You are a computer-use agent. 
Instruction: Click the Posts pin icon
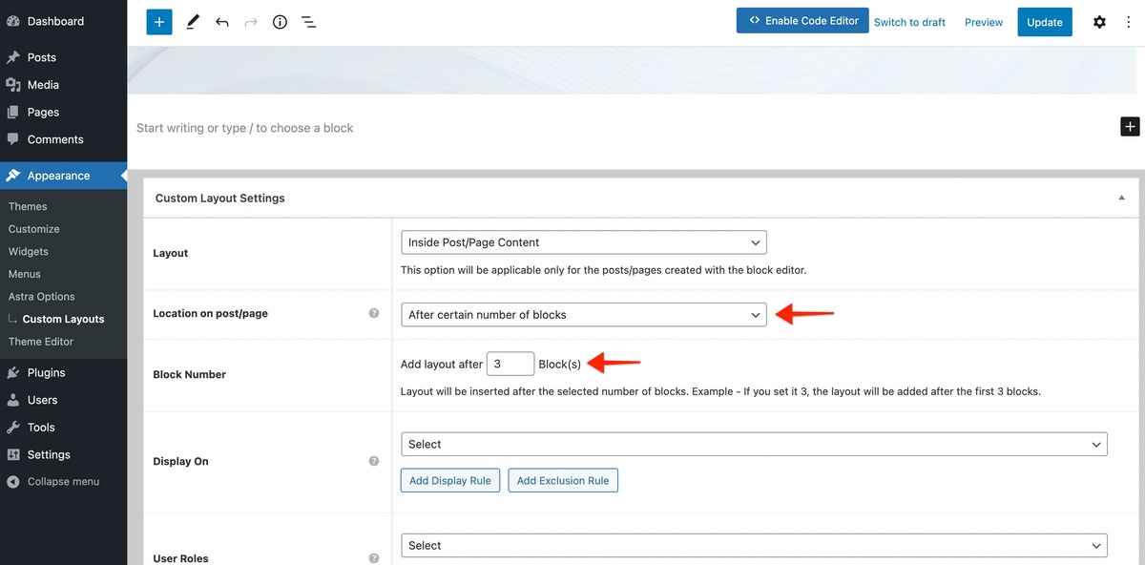click(x=13, y=57)
